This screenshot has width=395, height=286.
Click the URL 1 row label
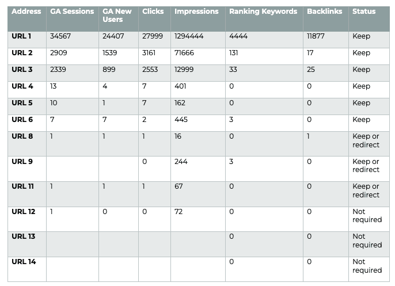pos(22,36)
